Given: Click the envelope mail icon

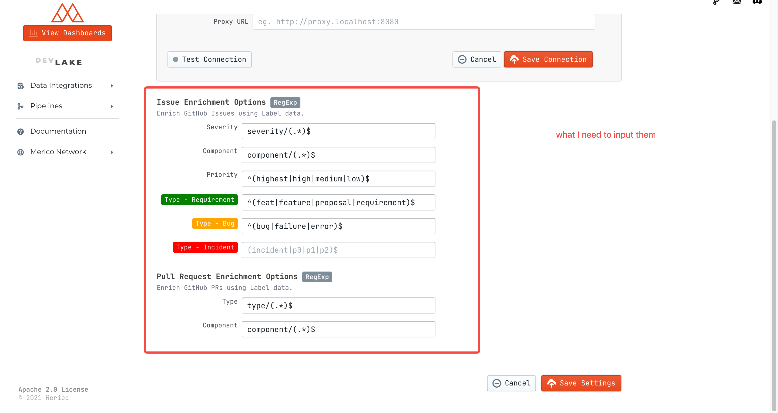Looking at the screenshot, I should pyautogui.click(x=737, y=2).
